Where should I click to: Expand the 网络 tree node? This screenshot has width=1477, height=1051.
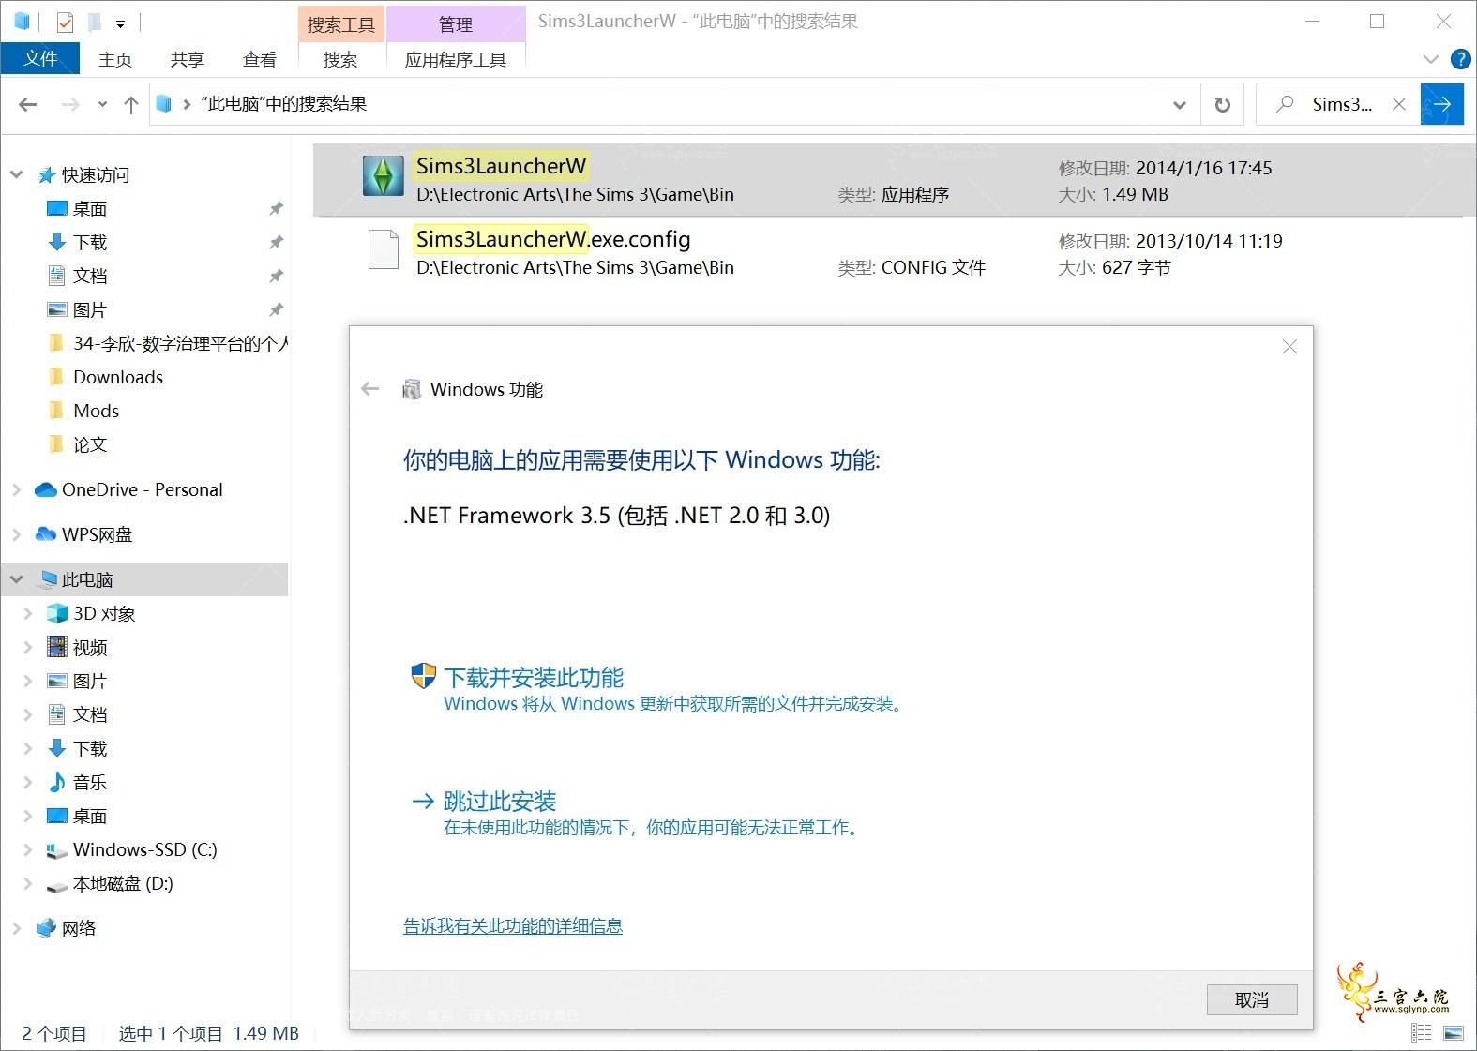pyautogui.click(x=16, y=928)
